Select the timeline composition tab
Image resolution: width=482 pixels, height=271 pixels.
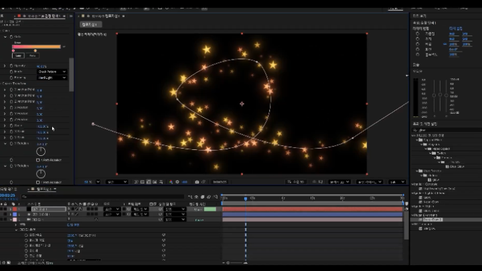click(x=44, y=189)
